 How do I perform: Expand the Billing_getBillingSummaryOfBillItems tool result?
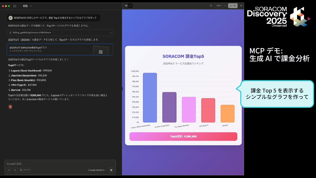click(x=111, y=33)
